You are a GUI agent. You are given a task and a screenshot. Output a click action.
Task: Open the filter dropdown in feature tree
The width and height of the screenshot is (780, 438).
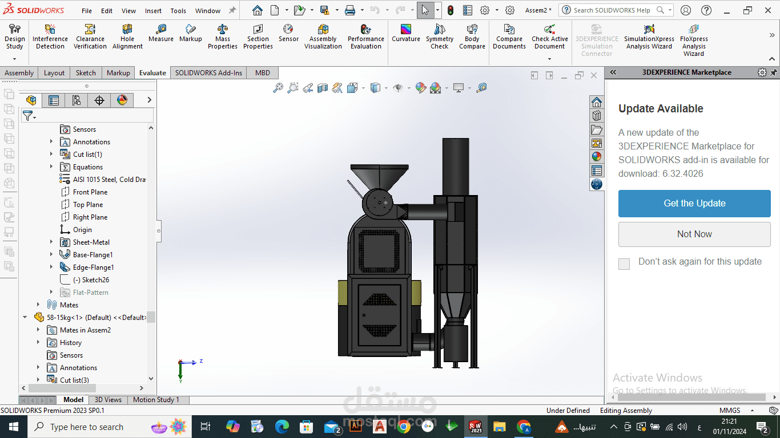(30, 116)
